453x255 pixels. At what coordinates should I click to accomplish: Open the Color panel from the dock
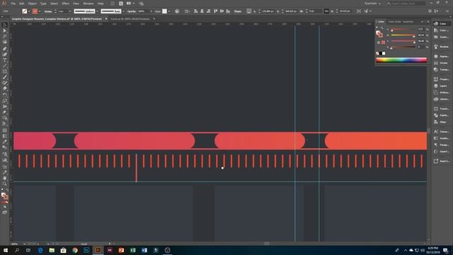click(442, 23)
